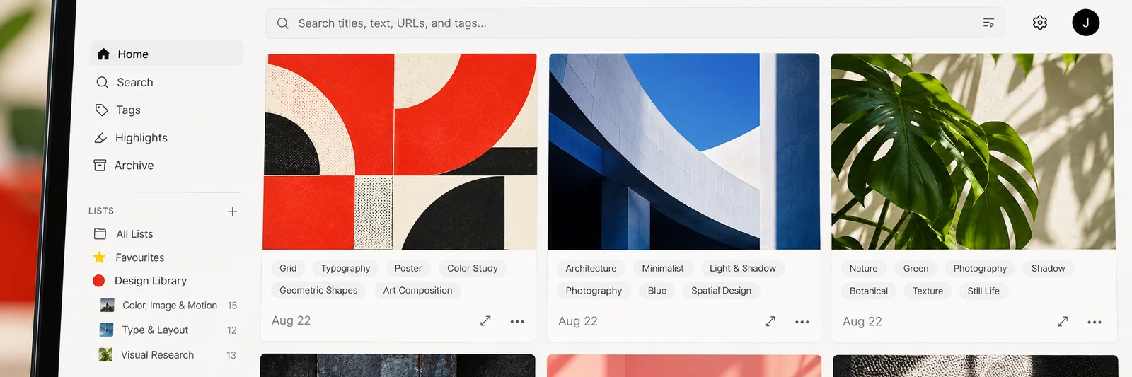The width and height of the screenshot is (1132, 377).
Task: Open settings gear icon
Action: 1039,23
